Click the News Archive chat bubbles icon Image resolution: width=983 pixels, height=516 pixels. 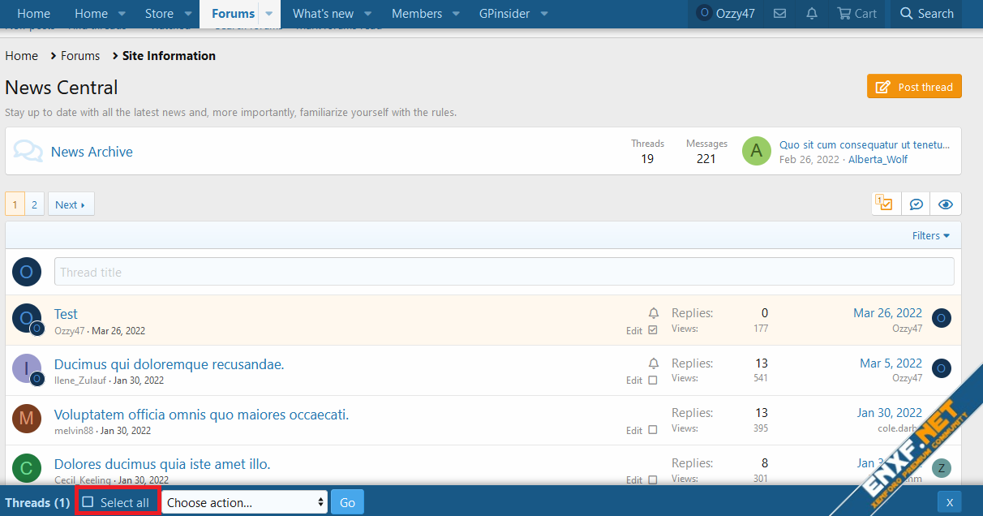point(28,152)
